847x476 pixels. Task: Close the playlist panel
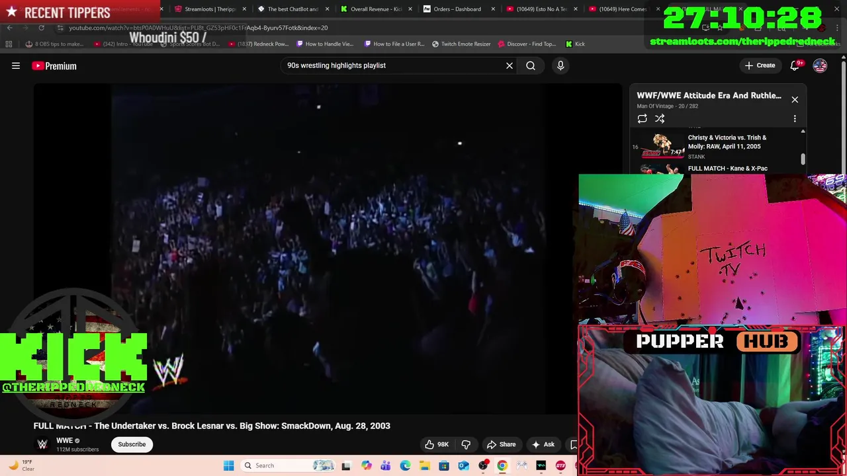(795, 100)
